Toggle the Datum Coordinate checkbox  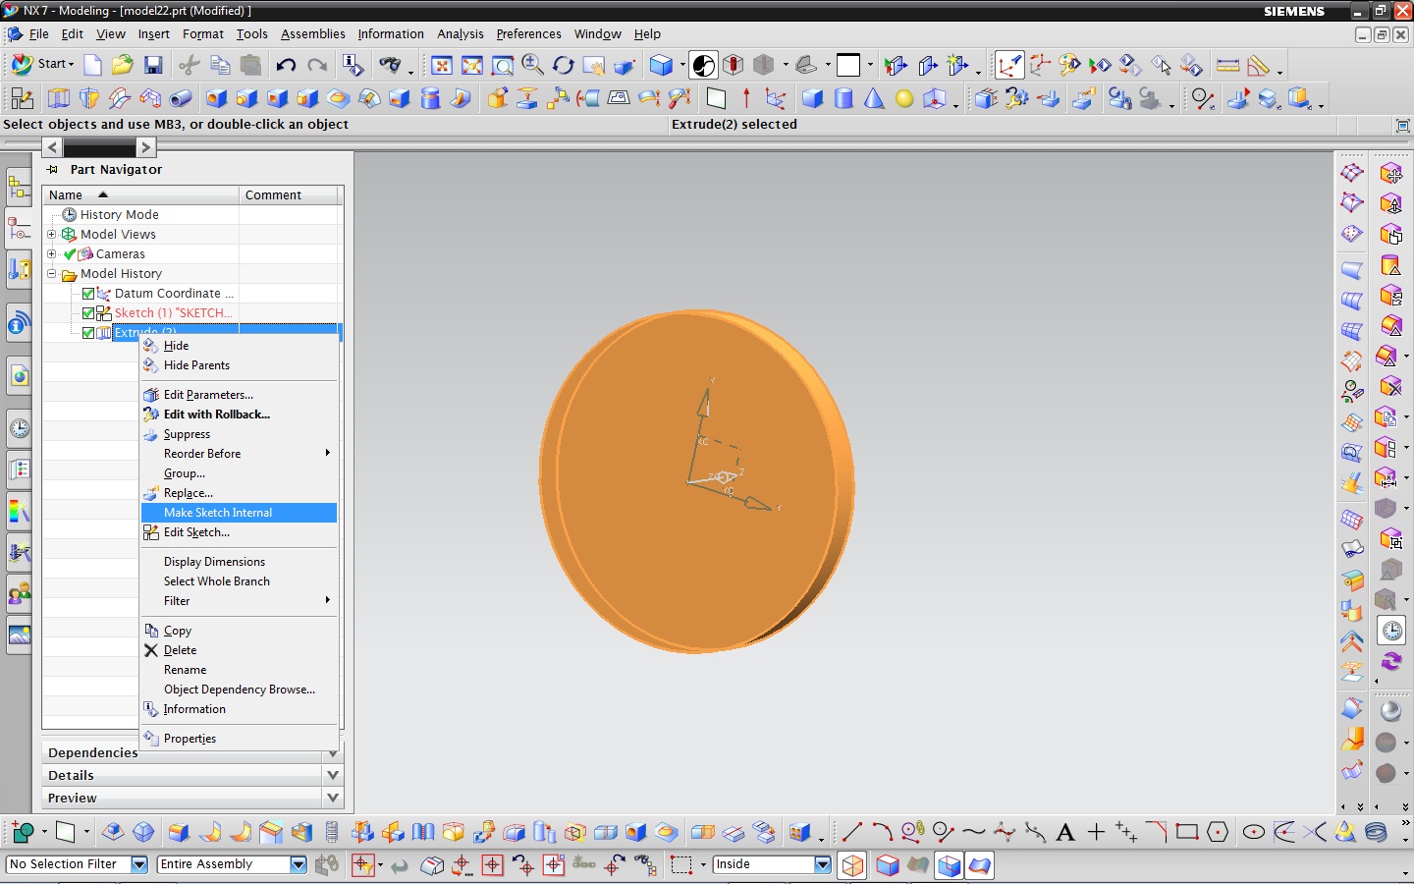[x=88, y=293]
